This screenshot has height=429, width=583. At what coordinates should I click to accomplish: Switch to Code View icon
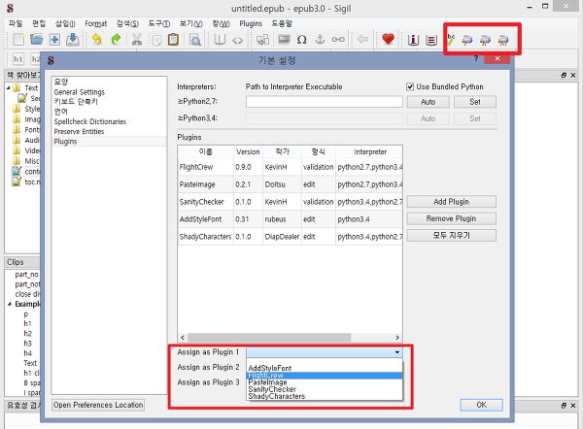(238, 40)
